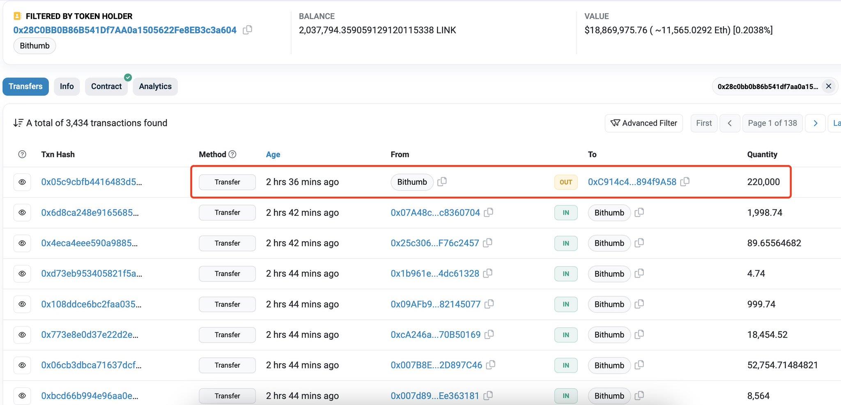Preview transaction 0xd73eb953405821f5a with the eye icon
Viewport: 841px width, 405px height.
(x=22, y=274)
